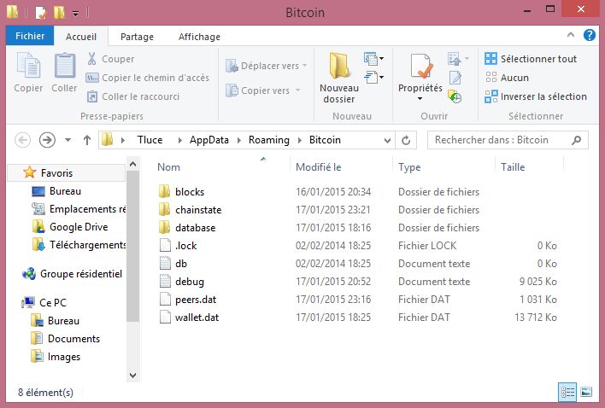605x408 pixels.
Task: Click the Copier icon in ribbon
Action: click(x=28, y=67)
